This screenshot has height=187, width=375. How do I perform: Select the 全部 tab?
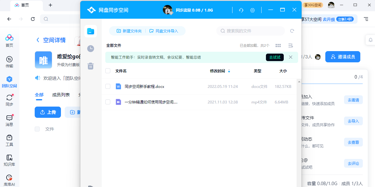coord(39,95)
